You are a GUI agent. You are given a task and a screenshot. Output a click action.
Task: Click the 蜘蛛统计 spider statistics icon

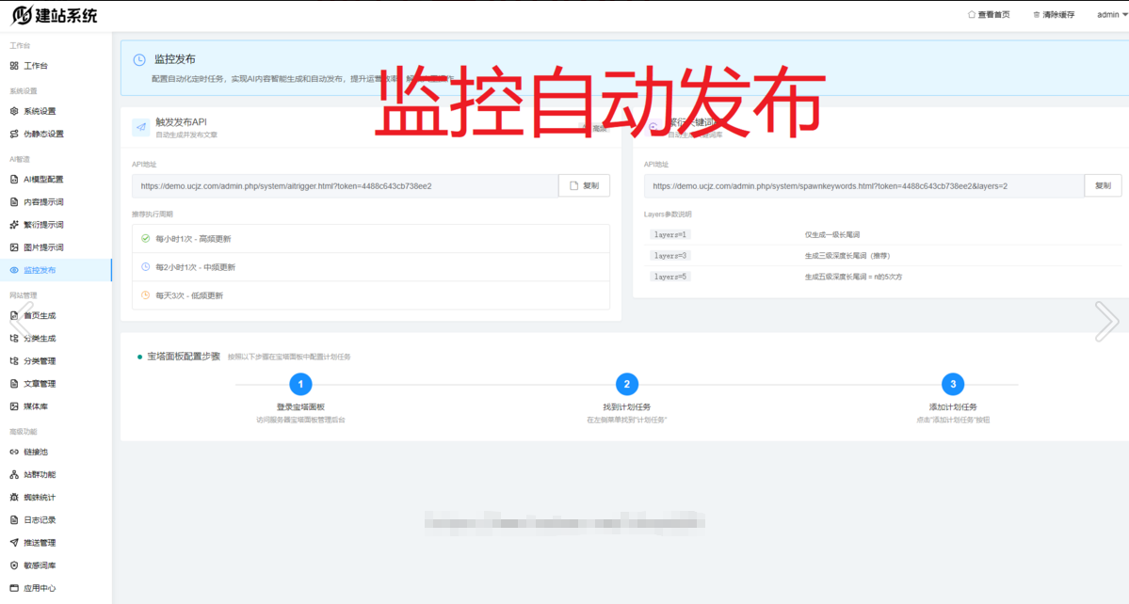pyautogui.click(x=13, y=497)
